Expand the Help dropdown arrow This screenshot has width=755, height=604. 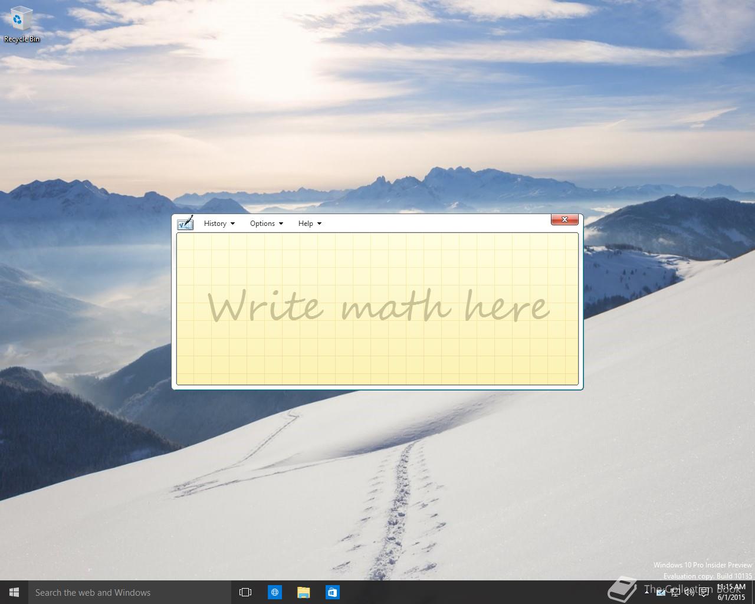(x=319, y=224)
